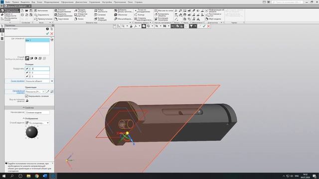Select second cutting method icon

tap(31, 58)
